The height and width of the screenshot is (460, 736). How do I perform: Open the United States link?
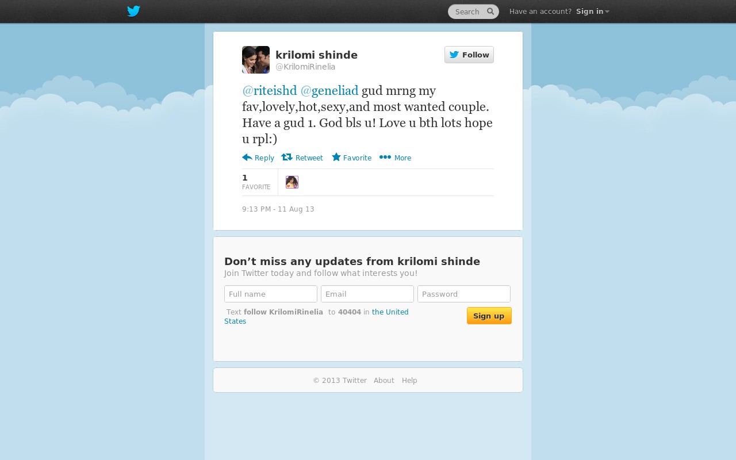(x=316, y=317)
